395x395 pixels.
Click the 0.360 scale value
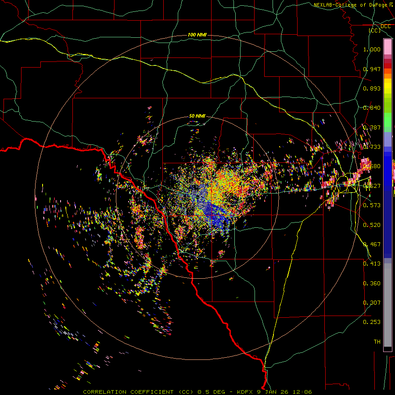[x=372, y=284]
